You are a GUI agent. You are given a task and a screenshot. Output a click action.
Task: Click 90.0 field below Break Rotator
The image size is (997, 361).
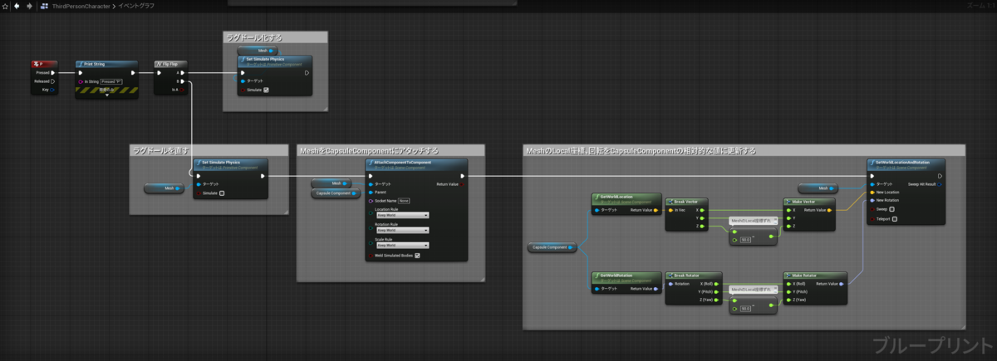click(x=746, y=308)
